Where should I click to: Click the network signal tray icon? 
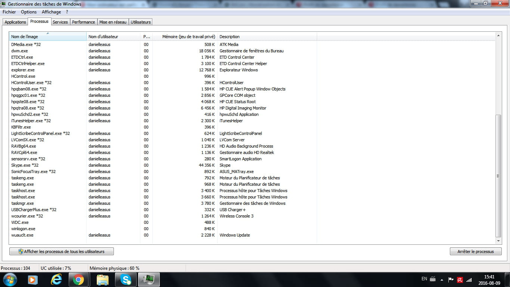click(x=469, y=279)
